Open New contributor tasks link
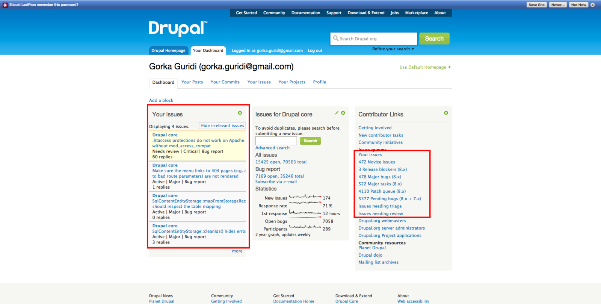Screen dimensions: 601x304 (381, 135)
